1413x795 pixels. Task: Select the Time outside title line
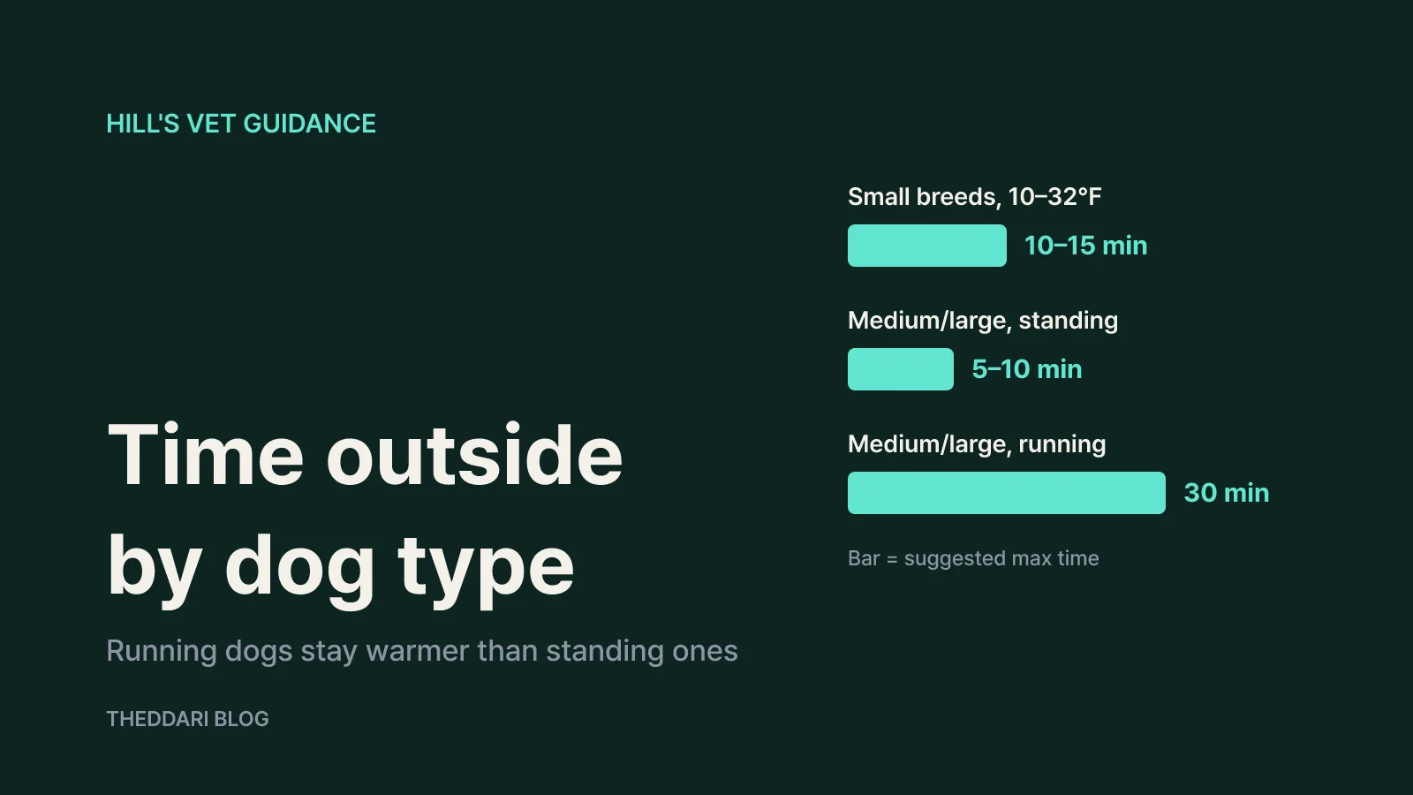click(366, 456)
